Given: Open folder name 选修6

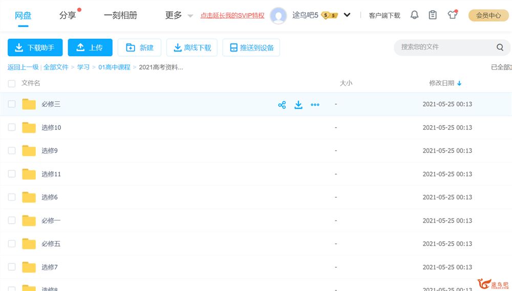Looking at the screenshot, I should coord(50,197).
